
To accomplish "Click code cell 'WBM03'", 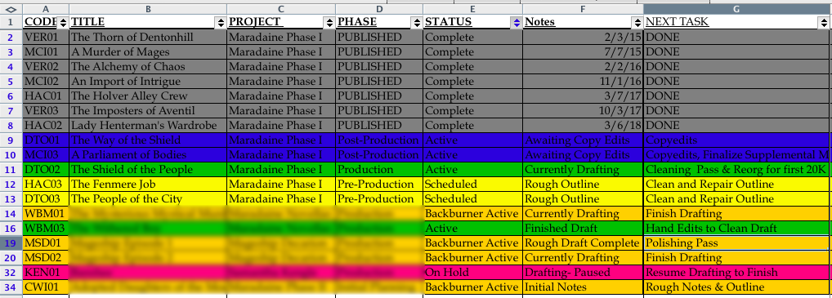I will [x=46, y=228].
